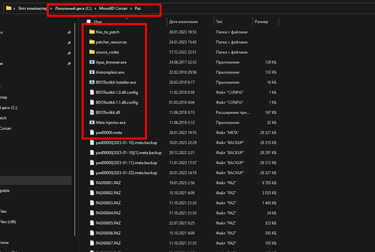Screen dimensions: 375x252
Task: Select the BDOToolkit.dll file icon
Action: 92,113
